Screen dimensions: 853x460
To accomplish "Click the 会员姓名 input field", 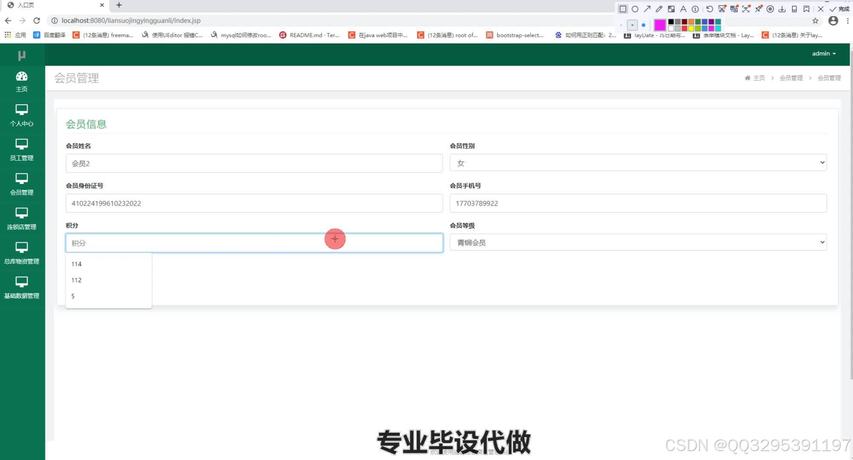I will [x=254, y=164].
